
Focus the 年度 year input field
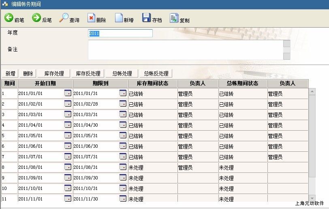(120, 33)
